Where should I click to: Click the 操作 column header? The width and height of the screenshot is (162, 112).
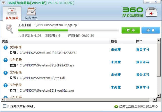(x=139, y=41)
